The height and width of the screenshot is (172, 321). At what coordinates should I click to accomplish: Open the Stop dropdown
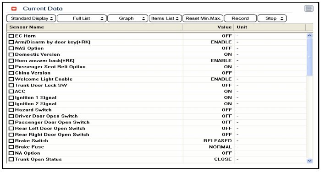[272, 18]
